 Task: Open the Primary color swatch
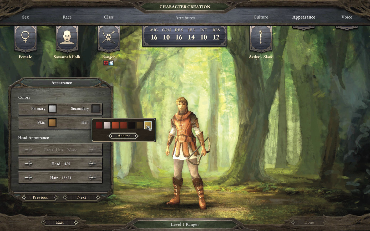click(x=52, y=109)
